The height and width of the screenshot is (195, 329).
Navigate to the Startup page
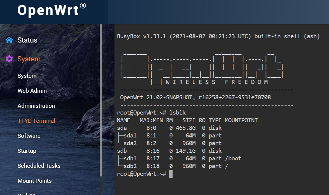pos(27,151)
